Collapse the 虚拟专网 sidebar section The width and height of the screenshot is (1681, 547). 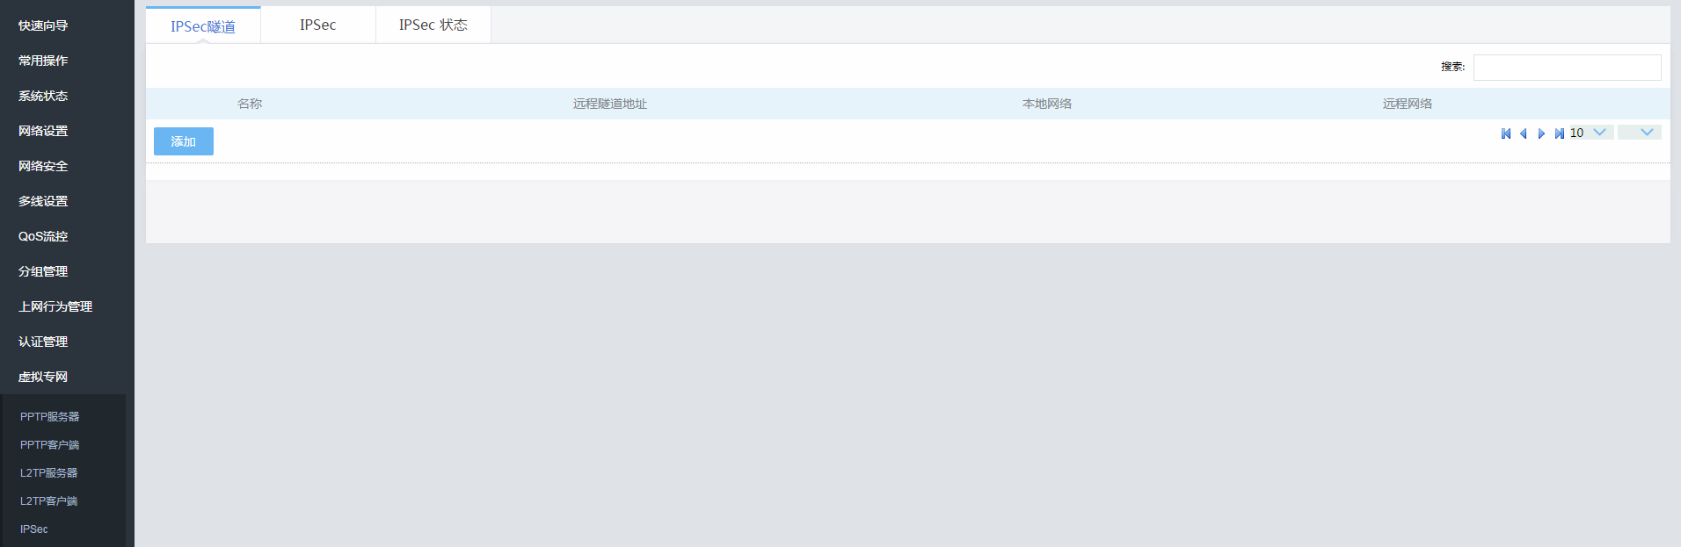43,377
